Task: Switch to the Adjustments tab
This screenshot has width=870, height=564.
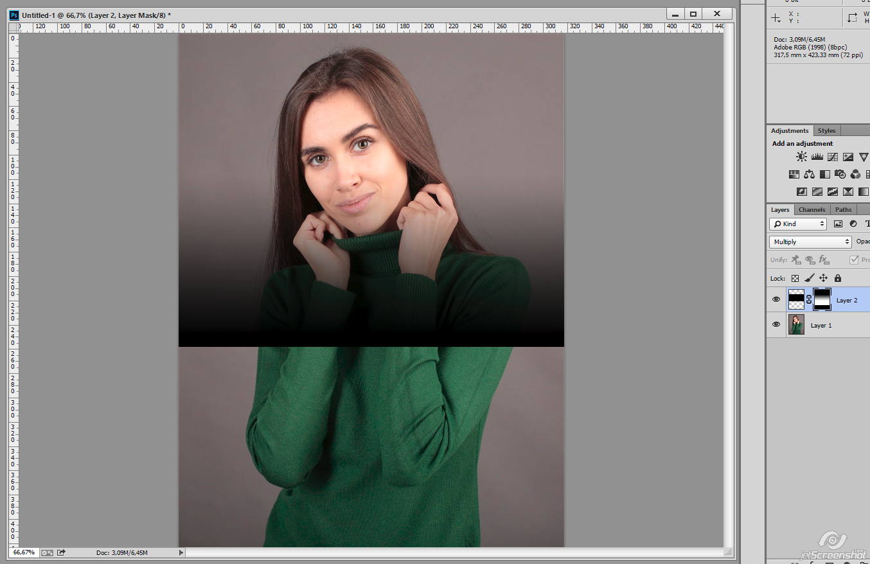Action: (x=790, y=130)
